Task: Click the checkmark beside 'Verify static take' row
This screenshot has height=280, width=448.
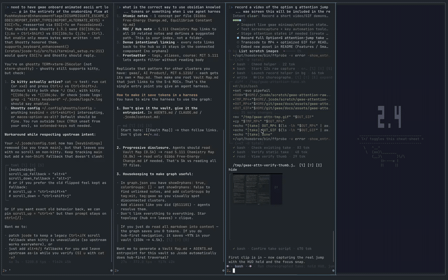Action: point(234,152)
